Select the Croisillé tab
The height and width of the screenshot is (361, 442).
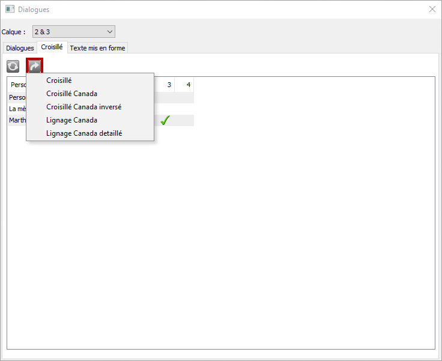(x=52, y=47)
